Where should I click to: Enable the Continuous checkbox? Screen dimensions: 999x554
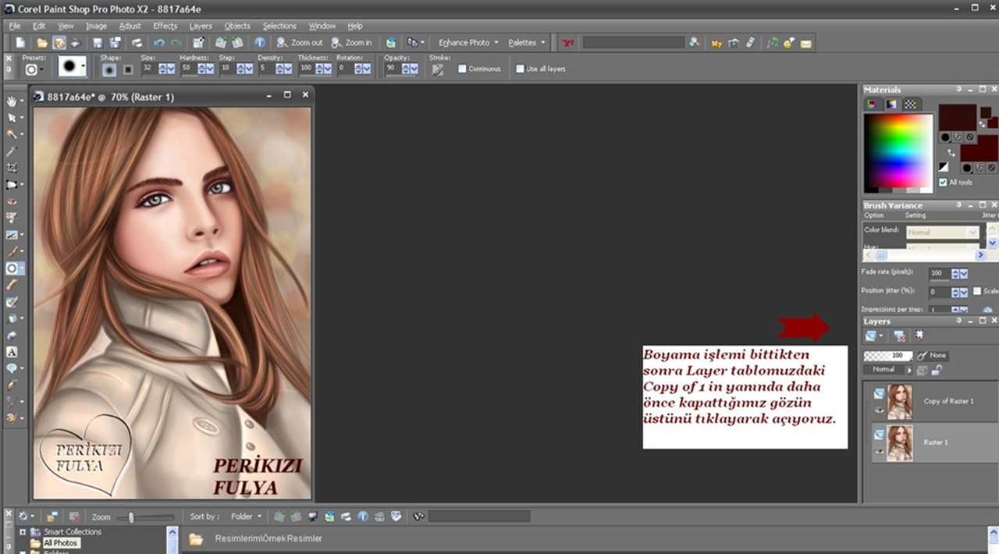coord(463,69)
